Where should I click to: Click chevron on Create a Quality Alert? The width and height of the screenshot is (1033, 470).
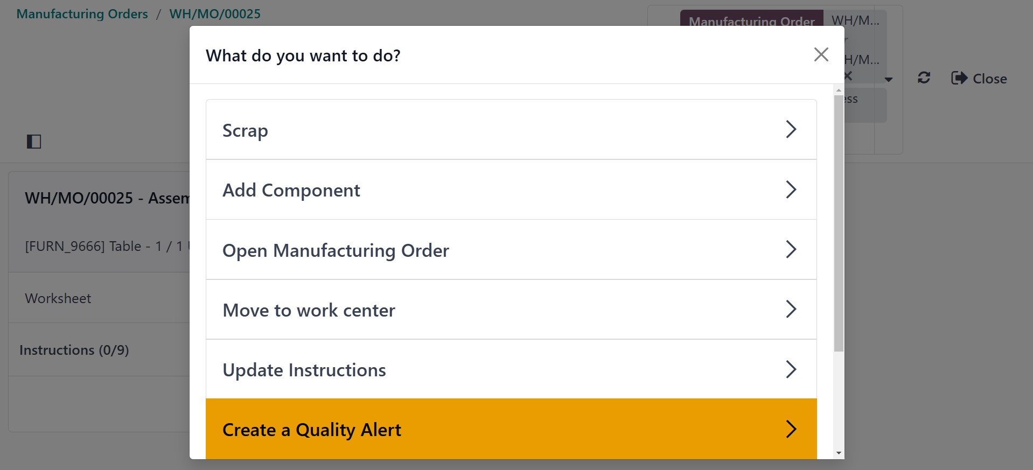tap(791, 429)
